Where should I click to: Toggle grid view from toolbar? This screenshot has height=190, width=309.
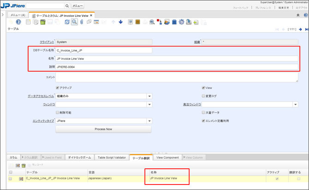pos(96,22)
